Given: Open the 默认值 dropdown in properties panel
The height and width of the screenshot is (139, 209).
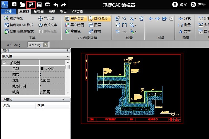Looking at the screenshot, I should point(68,56).
